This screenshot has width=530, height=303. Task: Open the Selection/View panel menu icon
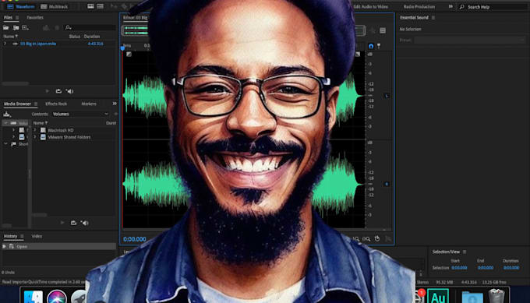coord(465,252)
